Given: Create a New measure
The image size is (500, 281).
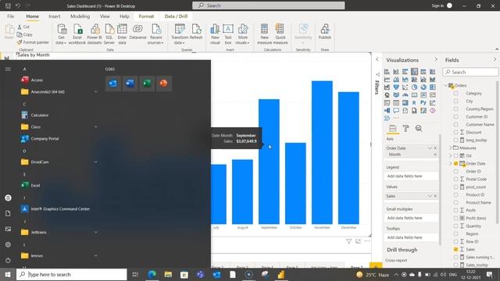Looking at the screenshot, I should point(264,34).
